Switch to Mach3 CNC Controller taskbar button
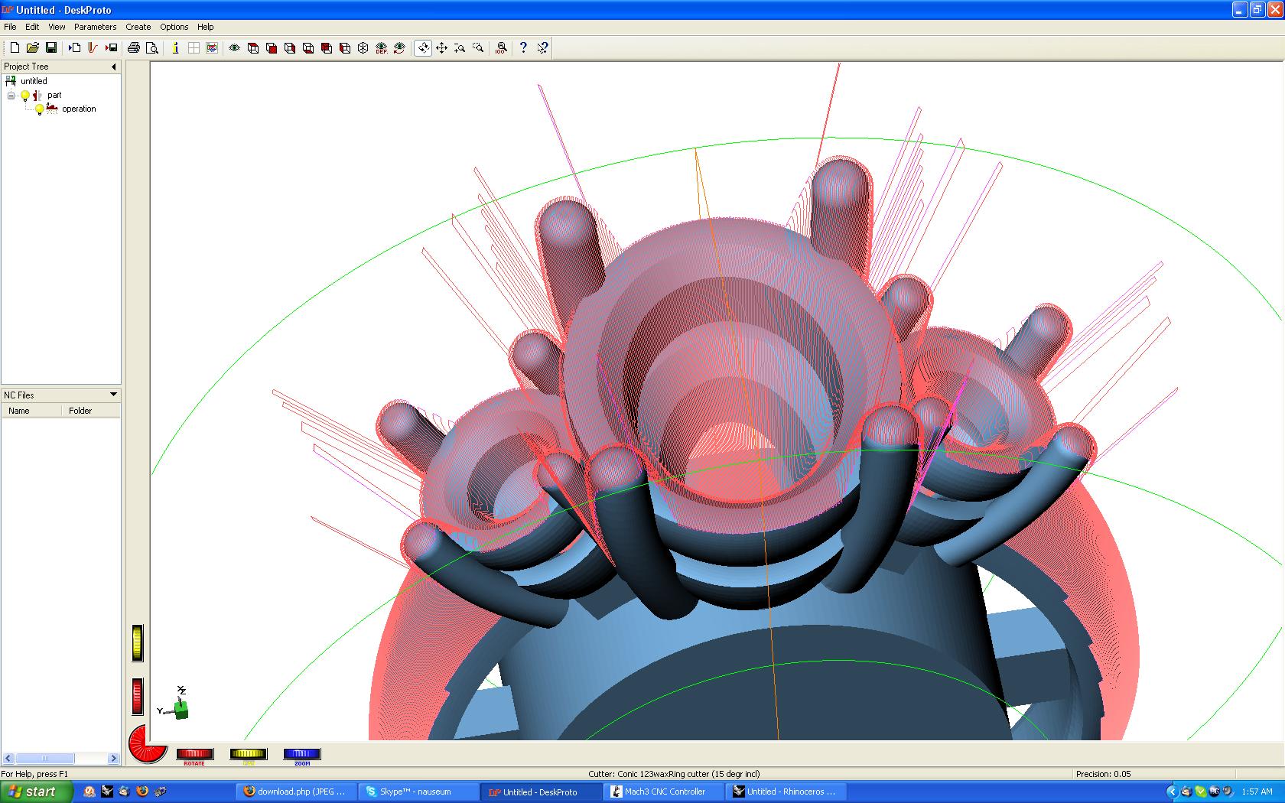1285x803 pixels. (664, 792)
